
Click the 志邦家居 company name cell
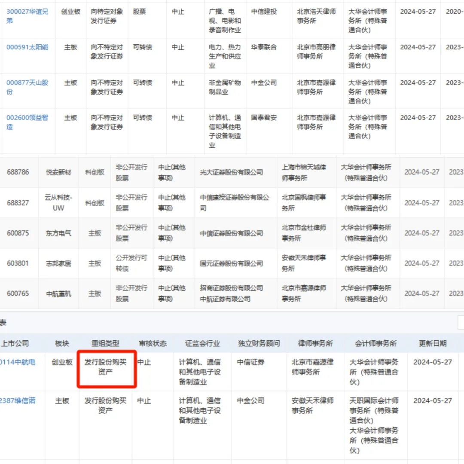(x=58, y=263)
